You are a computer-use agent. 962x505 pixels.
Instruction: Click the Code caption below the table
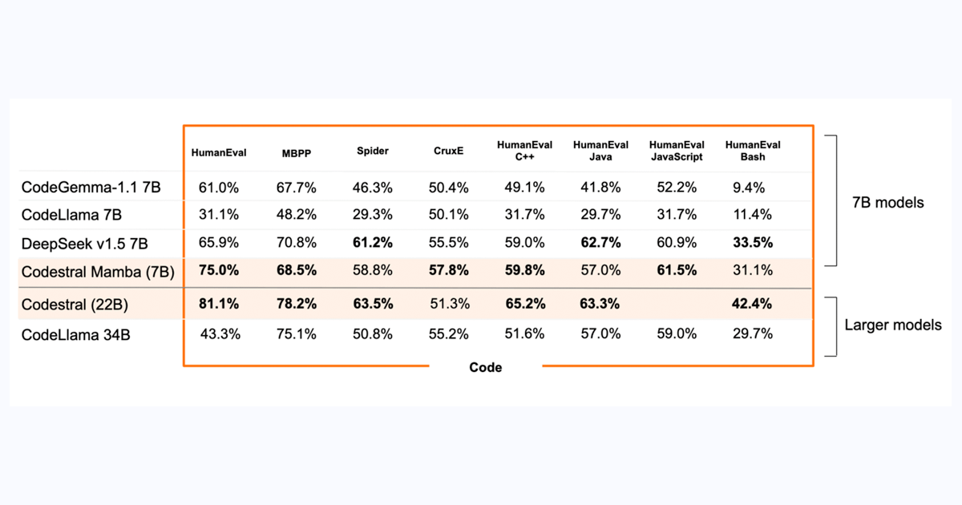tap(486, 367)
